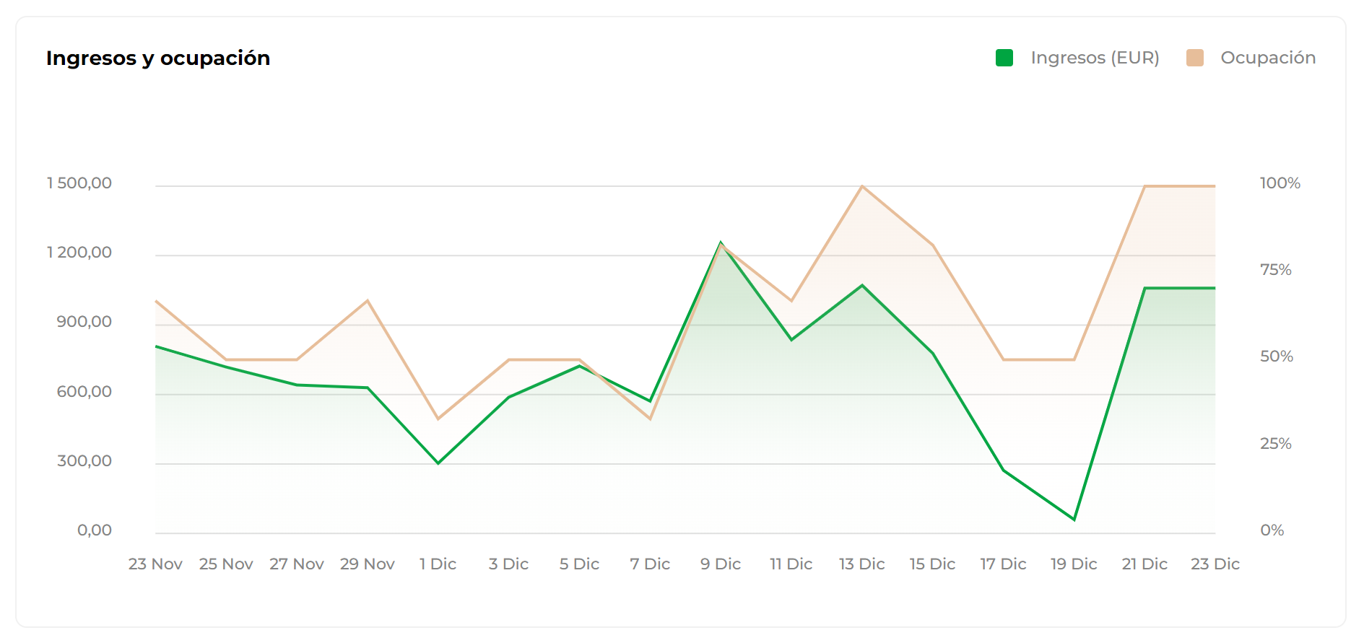Click the beige Ocupación legend swatch

(1194, 58)
